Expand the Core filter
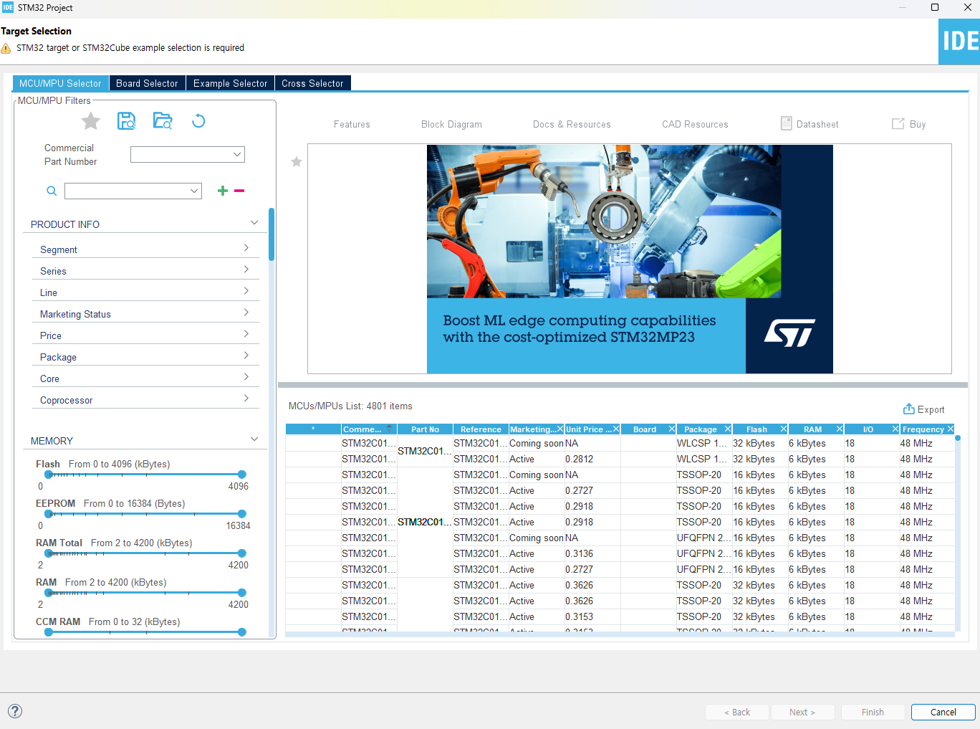The image size is (980, 729). (246, 377)
